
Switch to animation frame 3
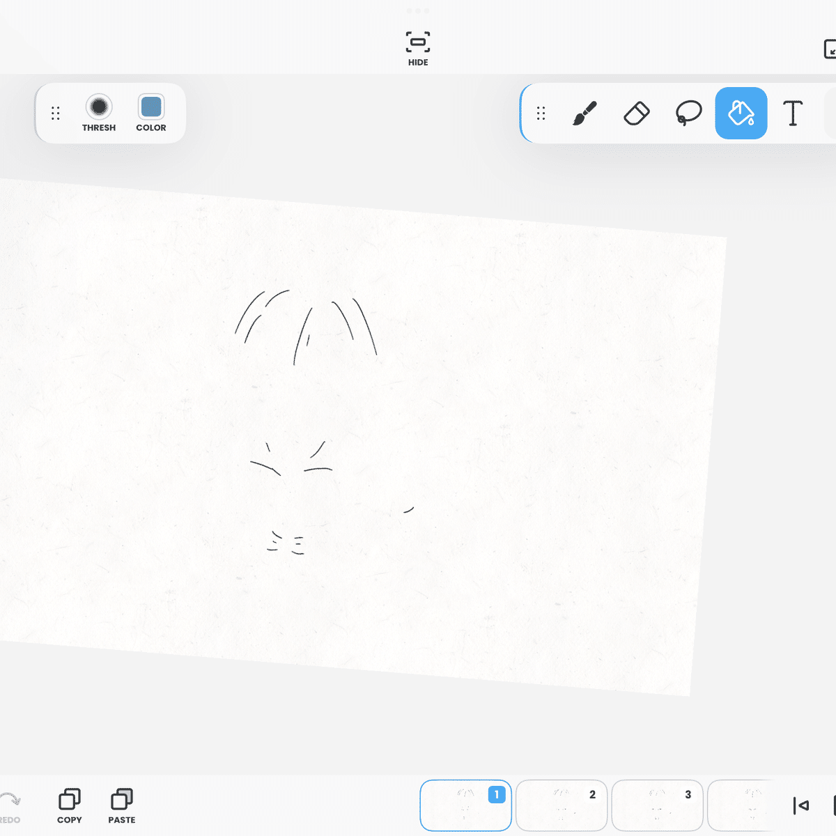tap(657, 805)
